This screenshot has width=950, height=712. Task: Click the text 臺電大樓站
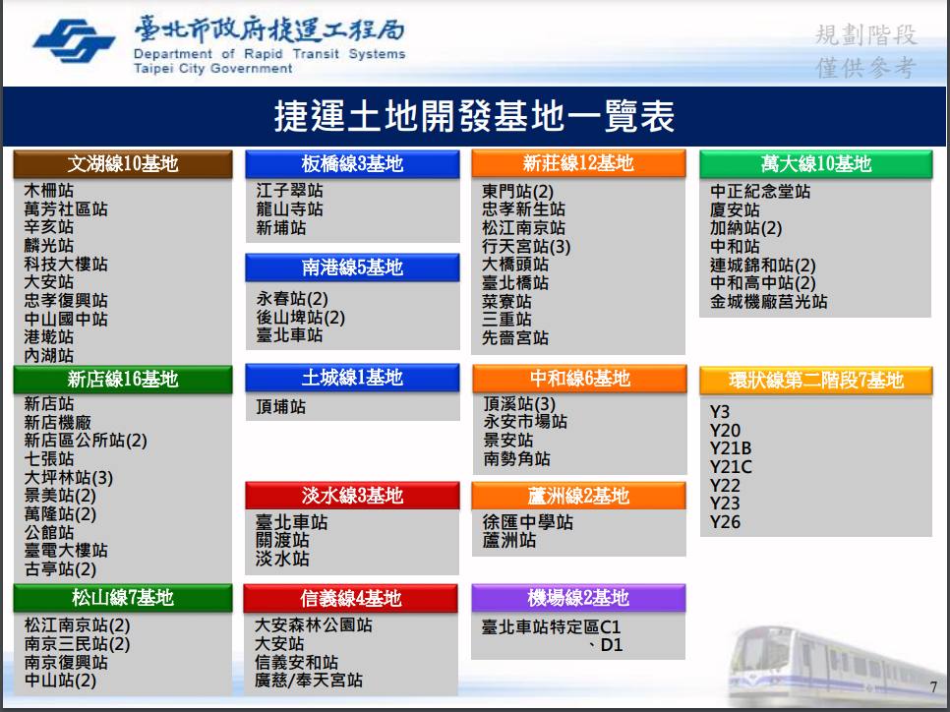(66, 550)
